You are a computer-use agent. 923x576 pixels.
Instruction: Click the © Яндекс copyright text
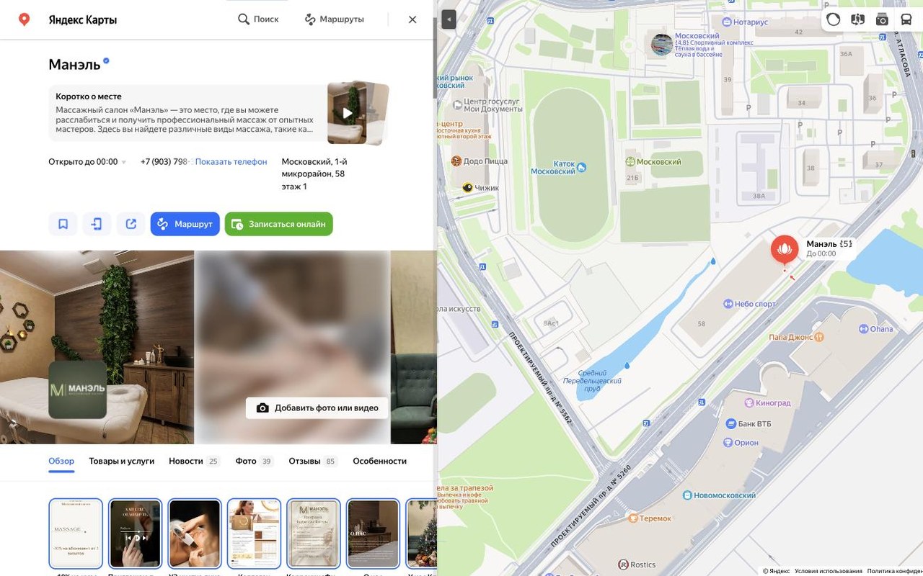point(776,571)
